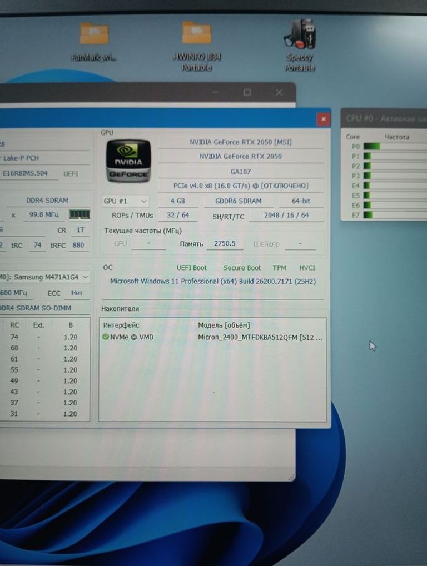This screenshot has height=566, width=427.
Task: Click the RAM module icon by 99.8 МГц
Action: point(80,214)
